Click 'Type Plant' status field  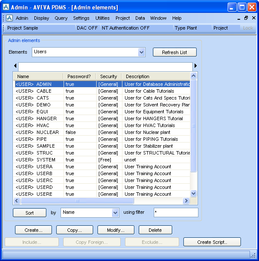[193, 28]
